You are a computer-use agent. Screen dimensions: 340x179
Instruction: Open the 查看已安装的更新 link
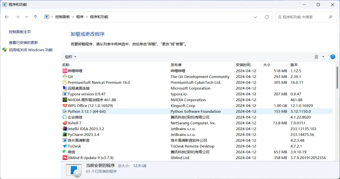[x=23, y=43]
